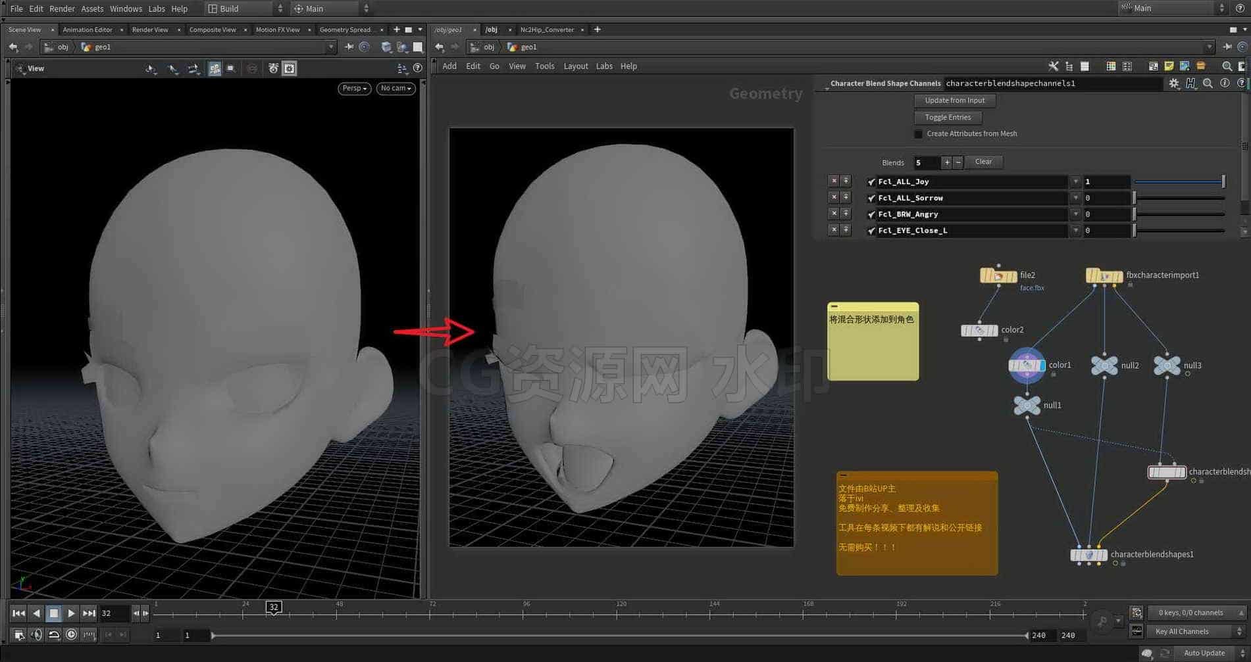
Task: Open the Assets menu
Action: [x=92, y=9]
